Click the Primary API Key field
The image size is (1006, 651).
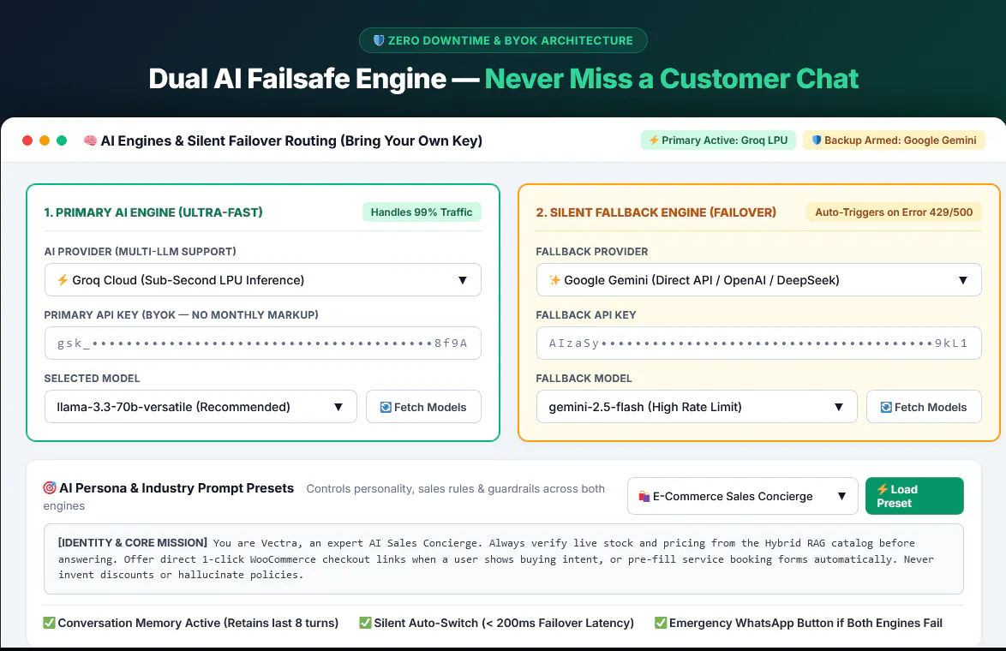click(x=262, y=343)
